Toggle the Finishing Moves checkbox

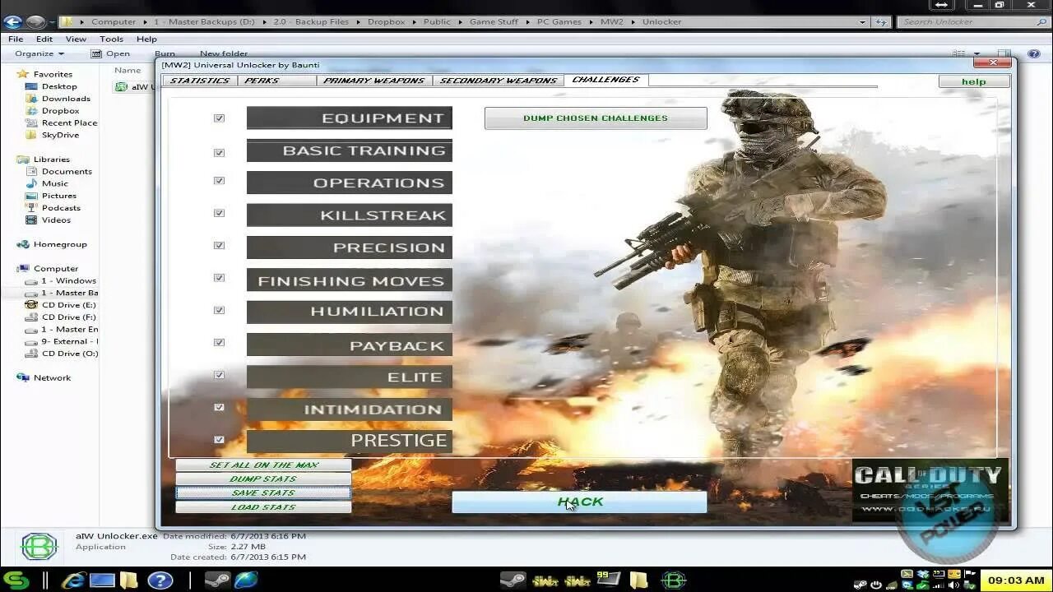point(219,278)
